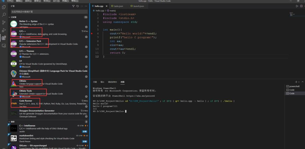Select the GitLens Git supercharged extension
This screenshot has height=149, width=305.
coord(48,147)
